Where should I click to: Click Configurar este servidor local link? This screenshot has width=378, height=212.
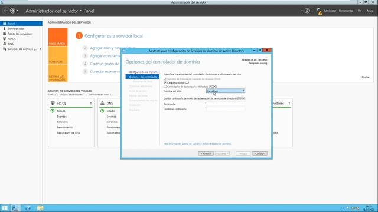[113, 36]
